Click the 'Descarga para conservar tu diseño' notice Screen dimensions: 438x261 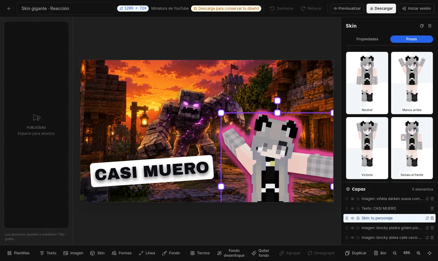point(226,8)
